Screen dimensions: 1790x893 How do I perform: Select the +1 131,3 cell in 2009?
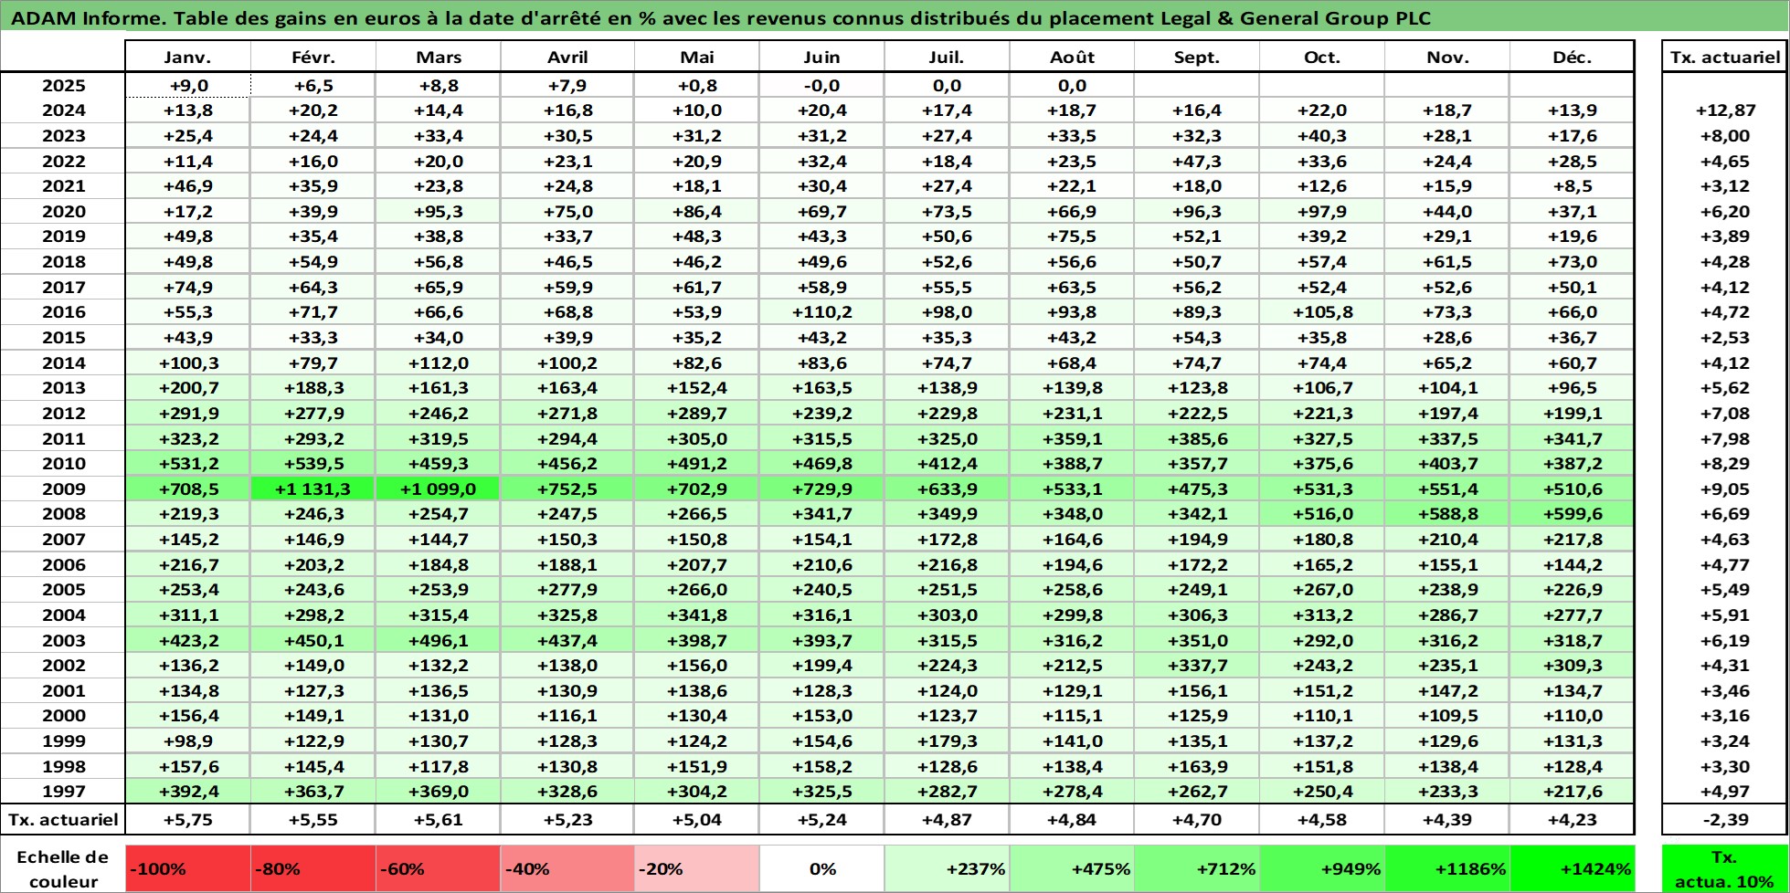click(x=313, y=489)
